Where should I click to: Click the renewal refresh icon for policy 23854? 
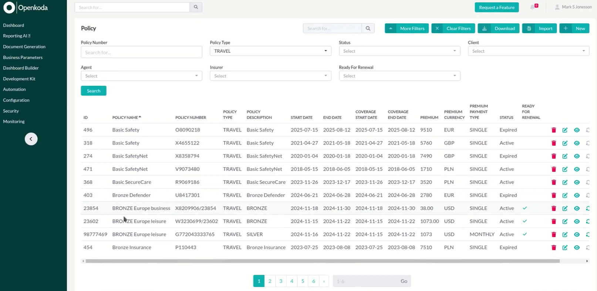588,208
